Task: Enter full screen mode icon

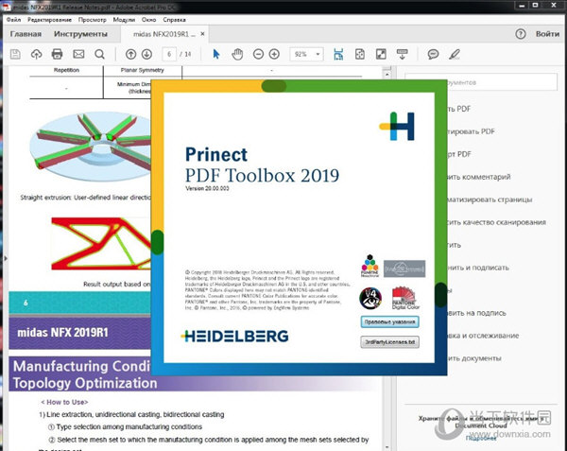Action: click(381, 54)
